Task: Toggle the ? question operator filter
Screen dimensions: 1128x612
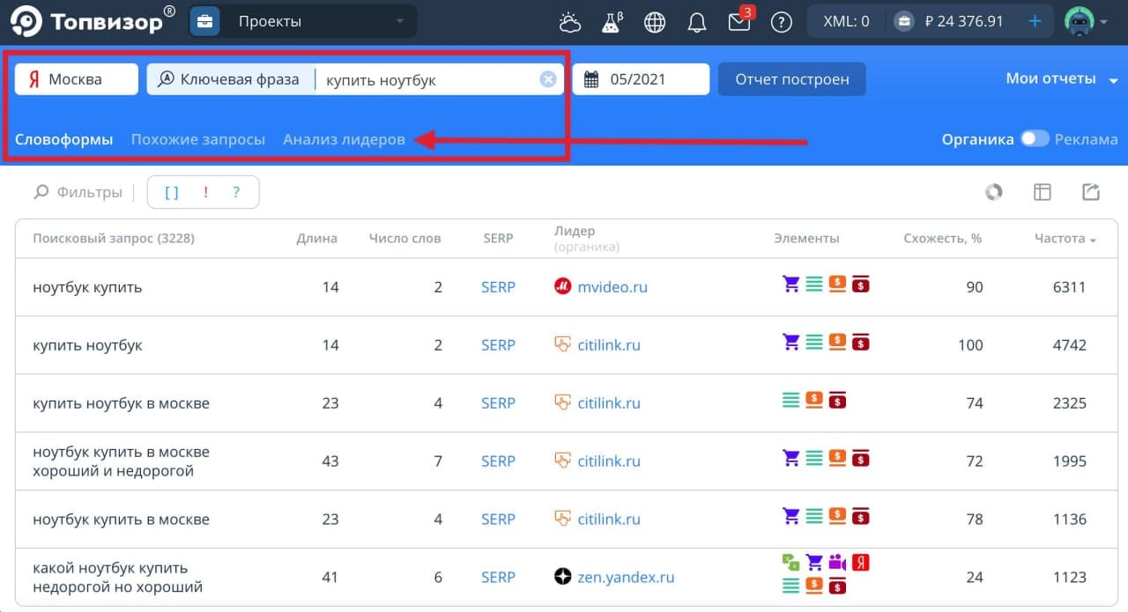Action: tap(236, 192)
